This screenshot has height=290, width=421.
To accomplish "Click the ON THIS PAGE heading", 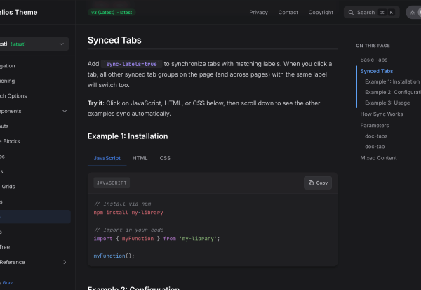I will 373,46.
